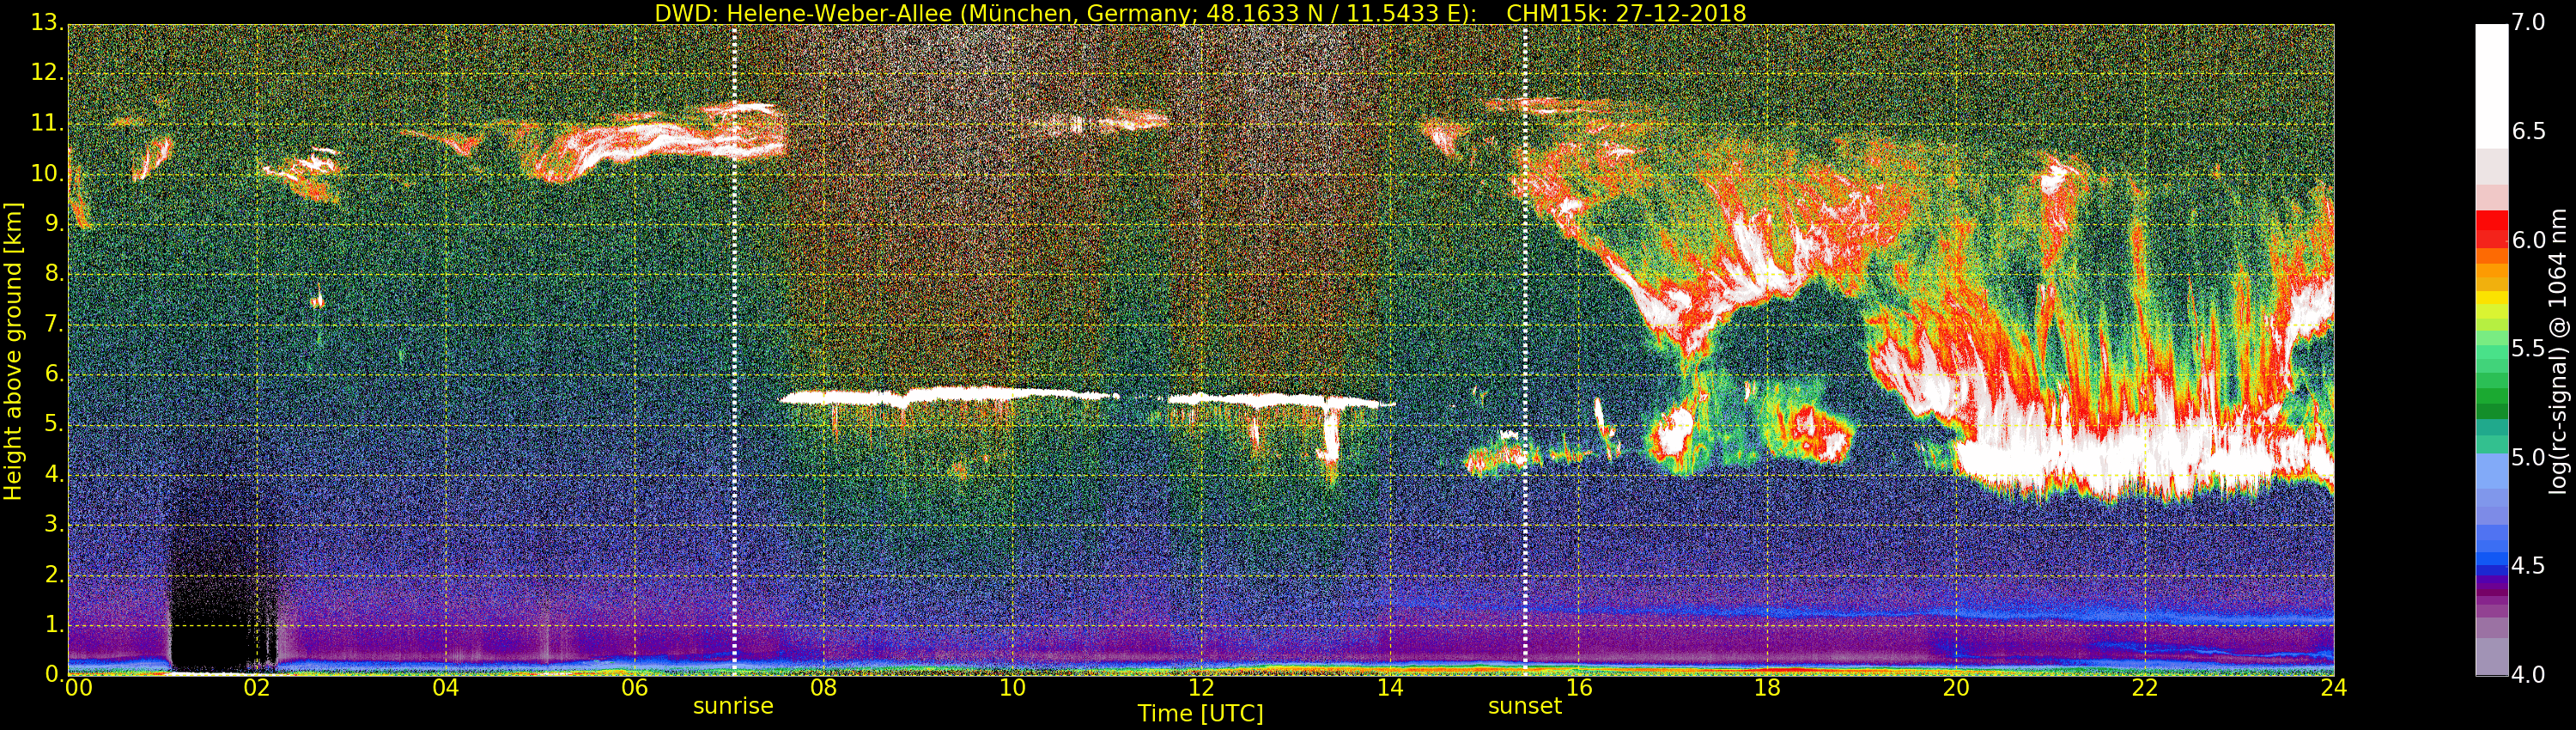
Task: Click the "9." height axis tick label
Action: pyautogui.click(x=54, y=223)
